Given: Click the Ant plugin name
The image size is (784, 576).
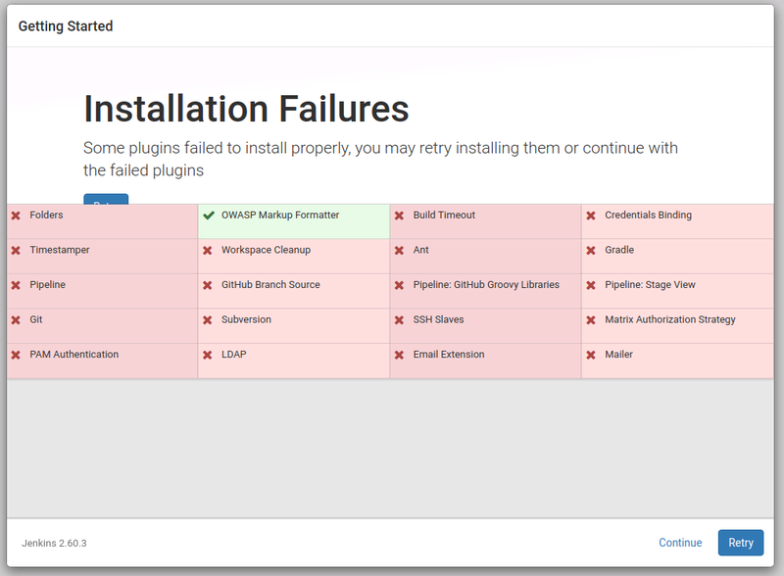Looking at the screenshot, I should click(421, 250).
